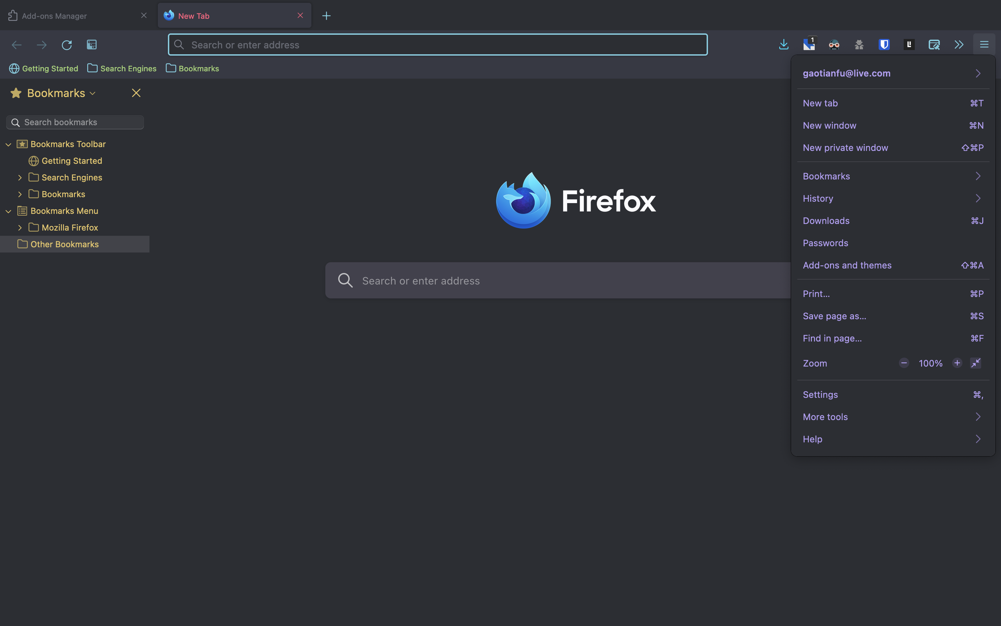Image resolution: width=1001 pixels, height=626 pixels.
Task: Close the Bookmarks sidebar
Action: [136, 93]
